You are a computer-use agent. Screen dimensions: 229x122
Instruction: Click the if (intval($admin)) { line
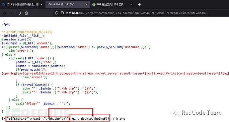(34, 85)
